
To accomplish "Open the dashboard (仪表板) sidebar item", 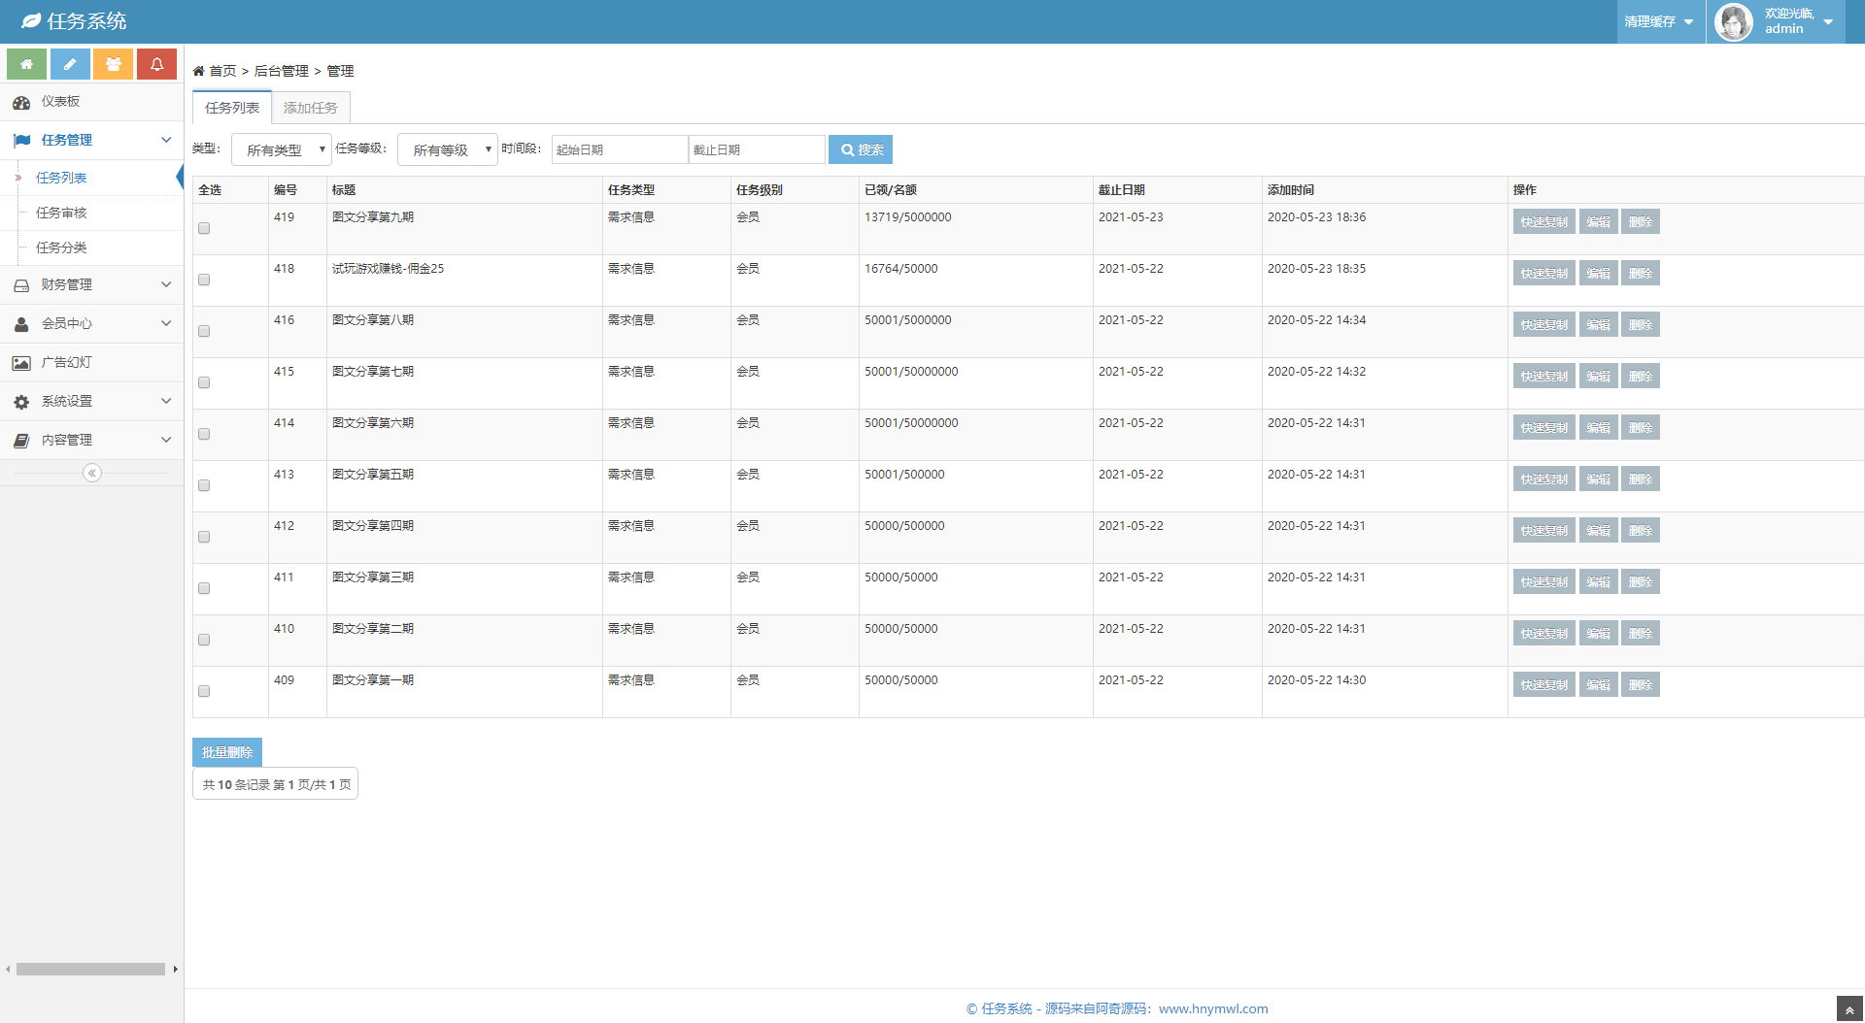I will point(60,102).
